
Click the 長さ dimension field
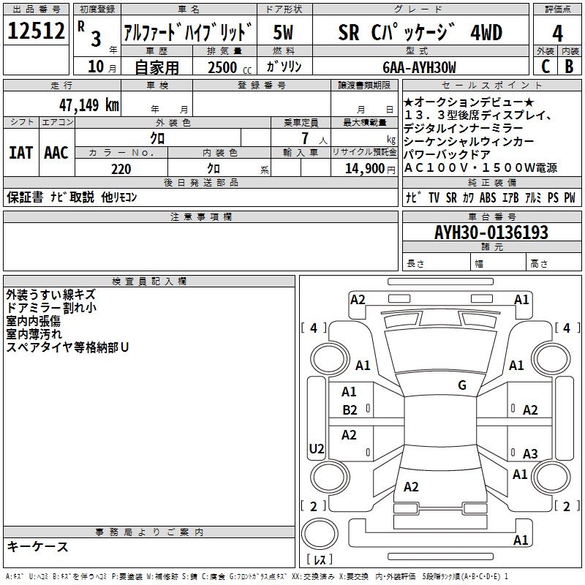(x=437, y=262)
